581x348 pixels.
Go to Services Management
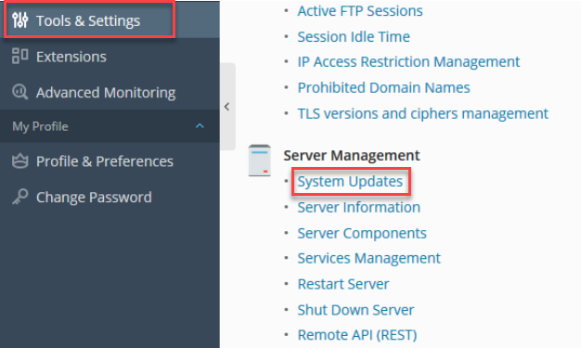click(x=369, y=258)
